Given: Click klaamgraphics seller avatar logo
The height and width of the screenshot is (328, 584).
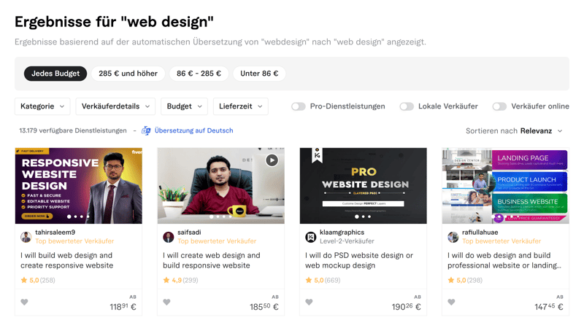Looking at the screenshot, I should point(310,237).
